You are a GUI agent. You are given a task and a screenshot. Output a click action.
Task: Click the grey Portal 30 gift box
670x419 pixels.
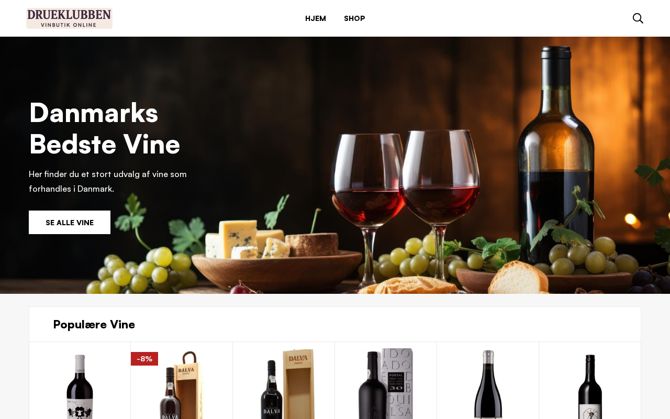[399, 384]
